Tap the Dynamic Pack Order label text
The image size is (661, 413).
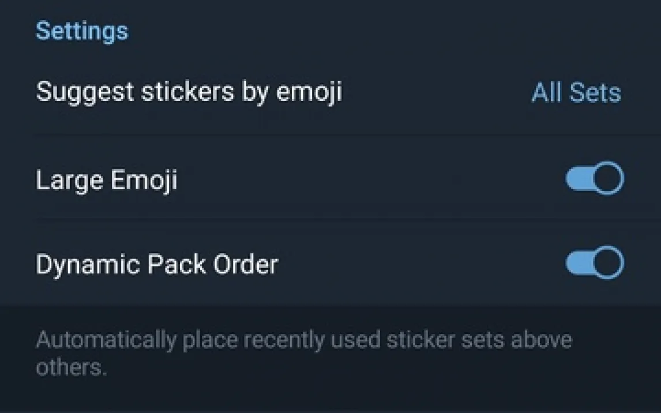tap(156, 265)
